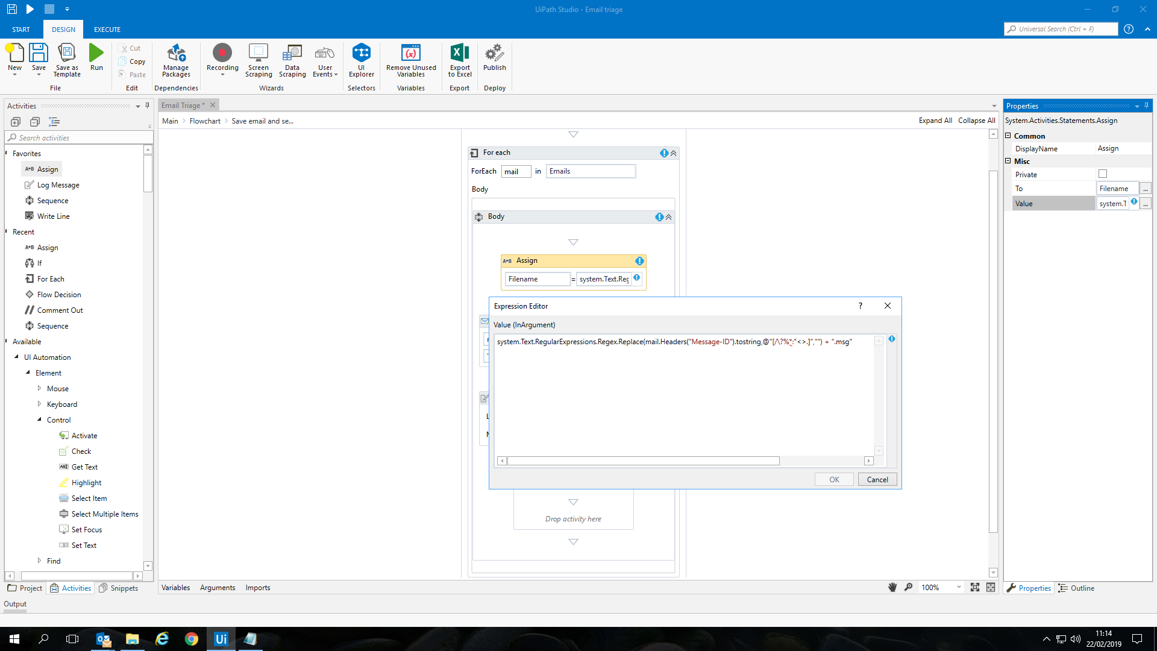Open the zoom percentage dropdown

click(960, 587)
